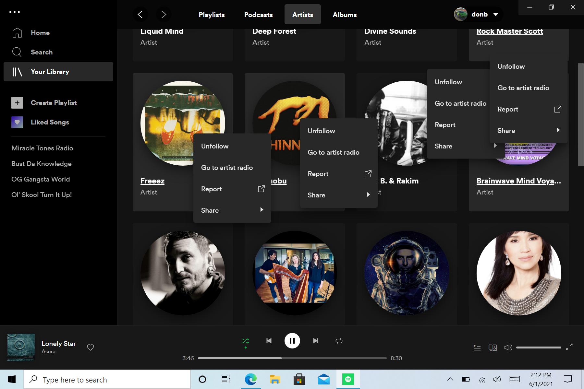
Task: Click the Lonely Star album cover
Action: tap(21, 348)
